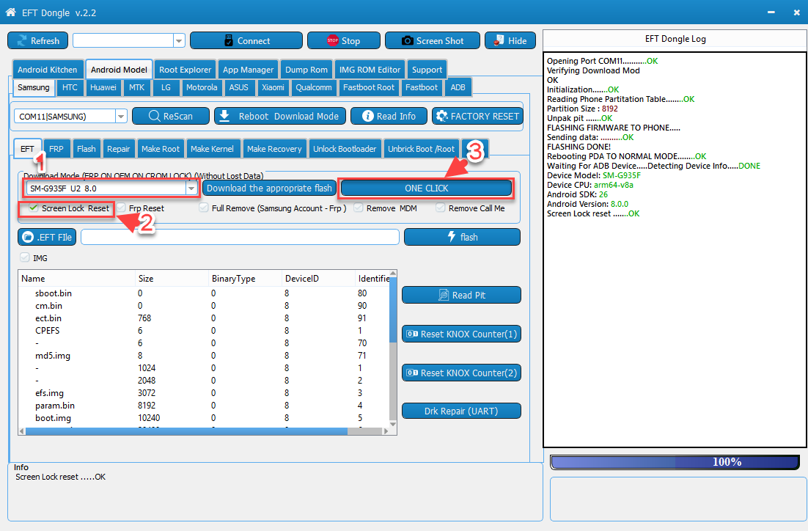Viewport: 808px width, 531px height.
Task: Open the Fastboot Root tab
Action: [369, 87]
